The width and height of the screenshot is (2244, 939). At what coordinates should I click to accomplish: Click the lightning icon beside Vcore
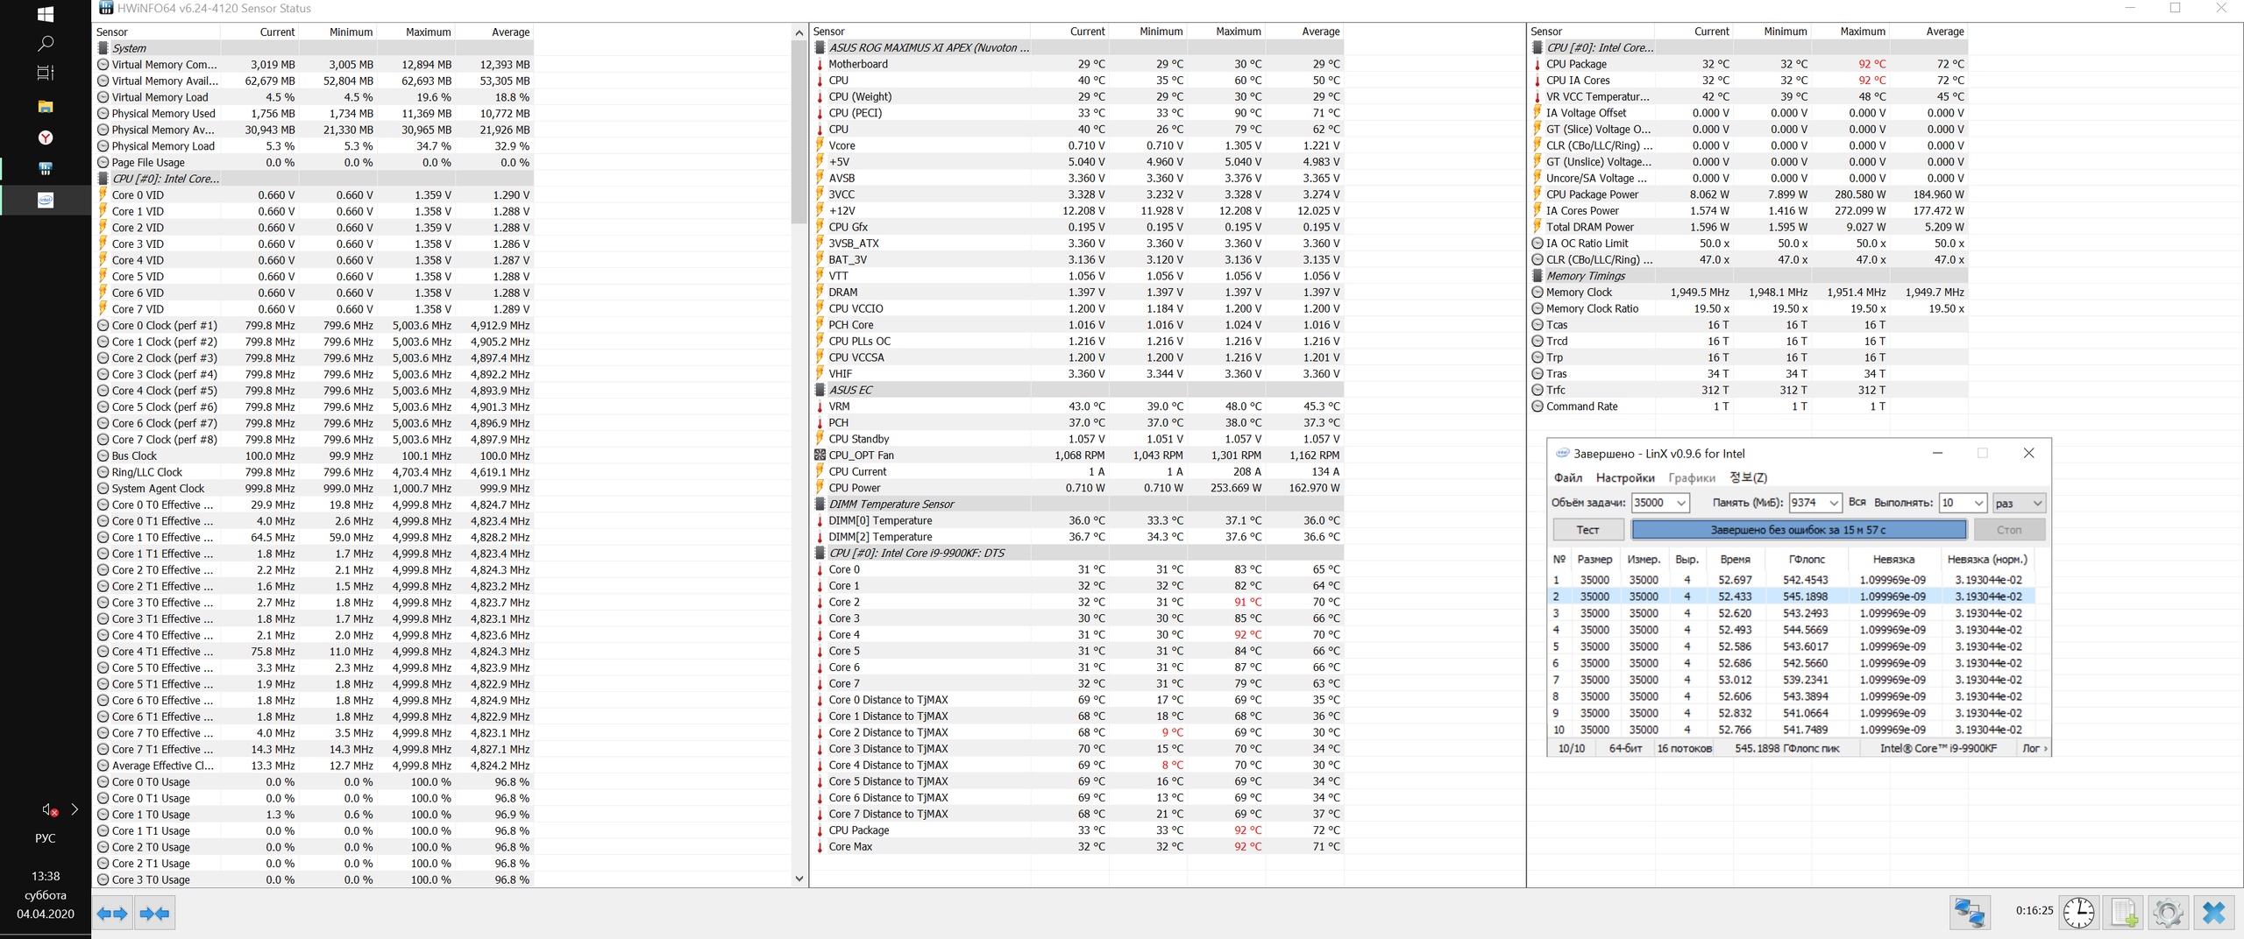820,145
